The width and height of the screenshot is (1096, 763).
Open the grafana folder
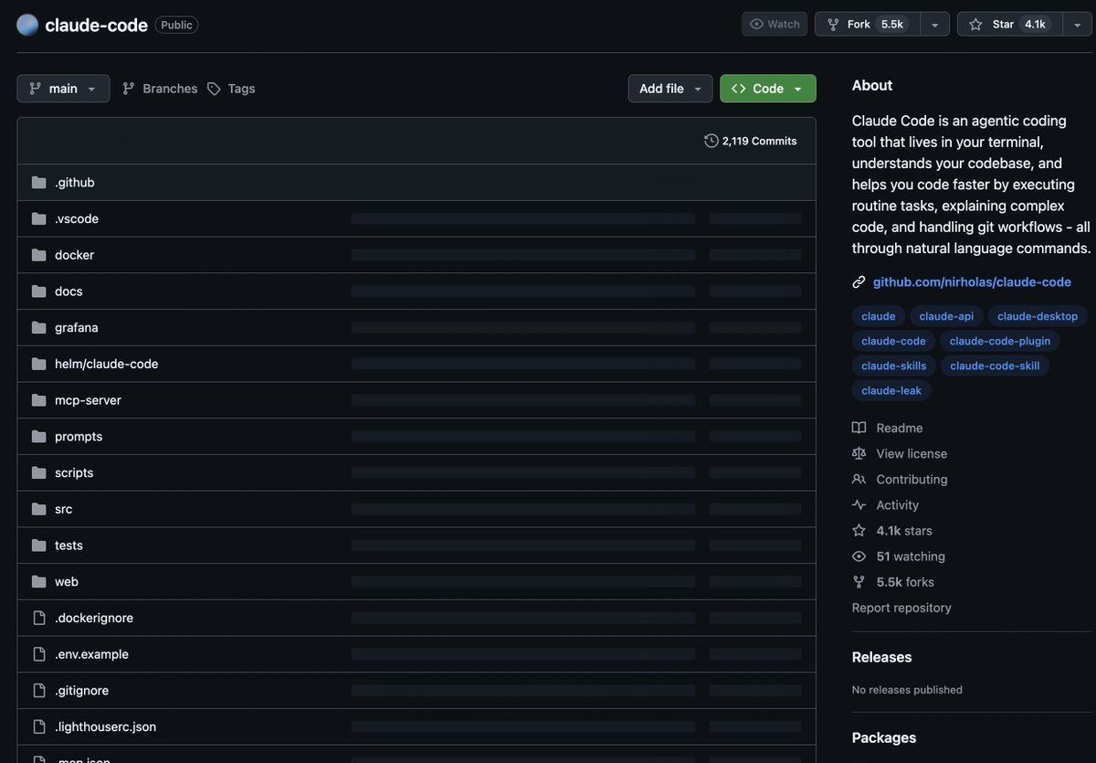77,327
